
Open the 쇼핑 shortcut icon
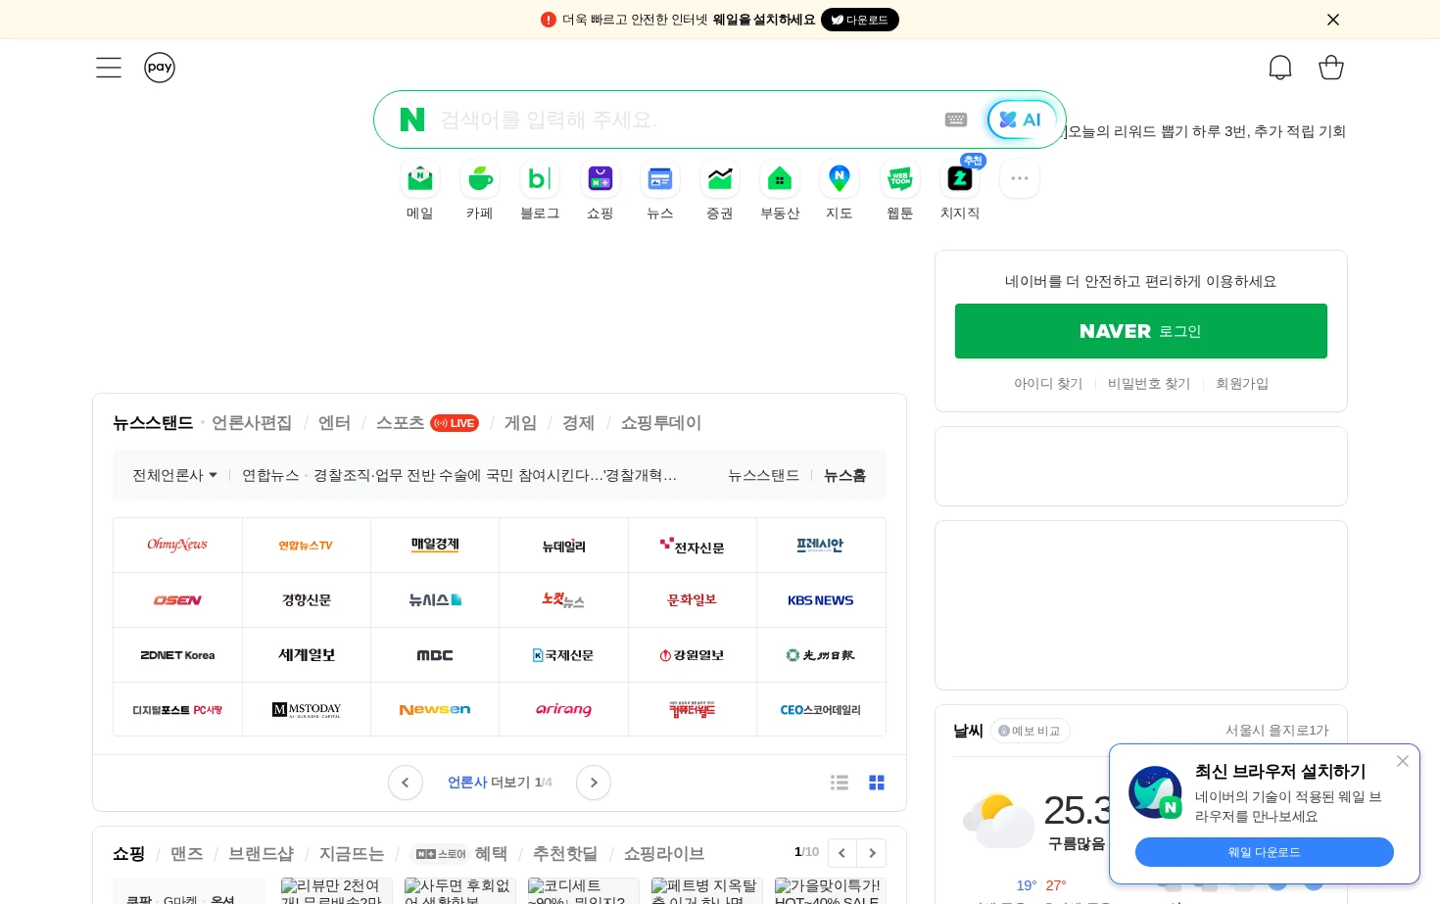click(600, 179)
